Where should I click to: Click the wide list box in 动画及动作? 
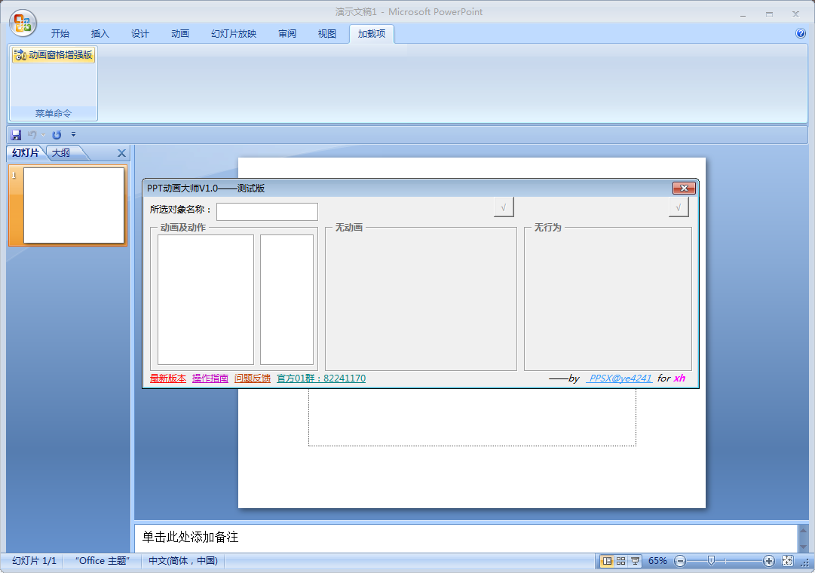206,299
